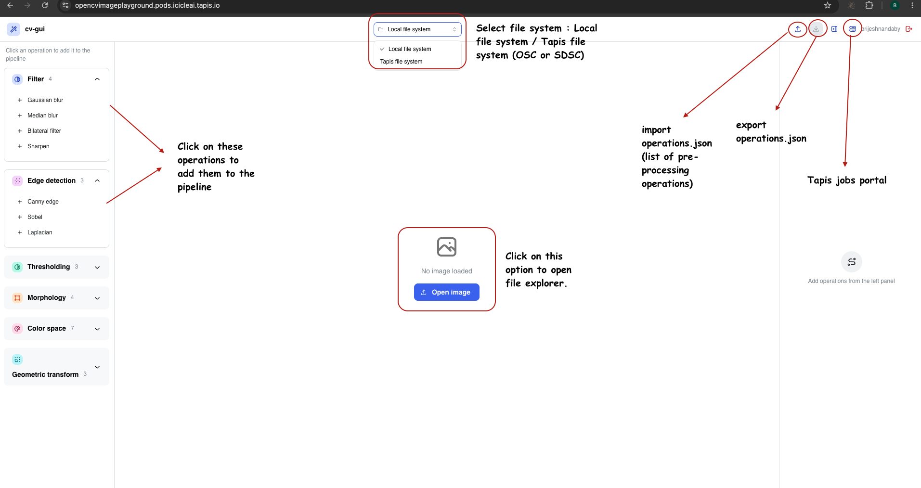The width and height of the screenshot is (921, 488).
Task: Reload the page in the browser
Action: (x=45, y=5)
